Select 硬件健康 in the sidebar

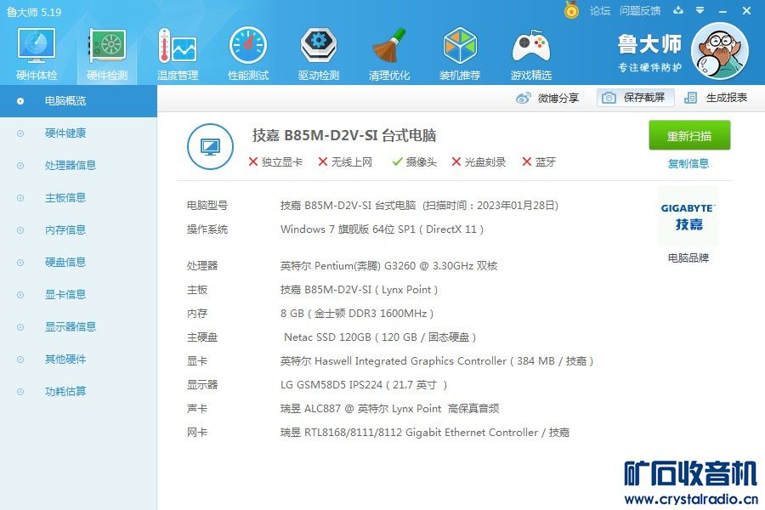point(65,133)
